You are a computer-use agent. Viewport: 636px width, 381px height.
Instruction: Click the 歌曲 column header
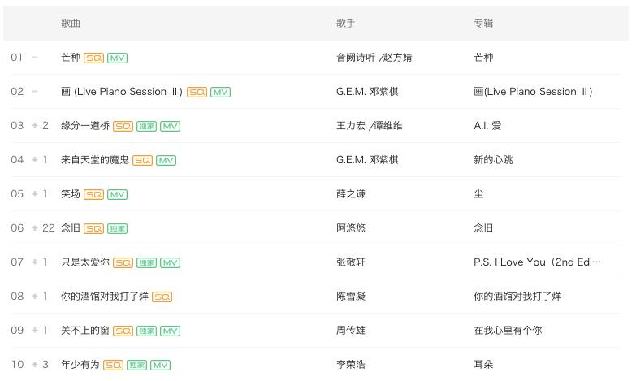[71, 23]
